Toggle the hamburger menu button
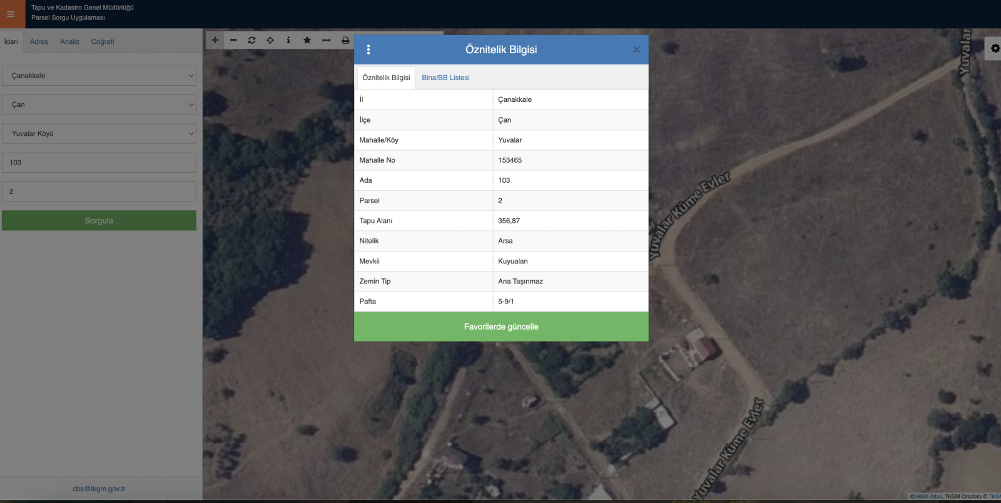 [x=11, y=14]
